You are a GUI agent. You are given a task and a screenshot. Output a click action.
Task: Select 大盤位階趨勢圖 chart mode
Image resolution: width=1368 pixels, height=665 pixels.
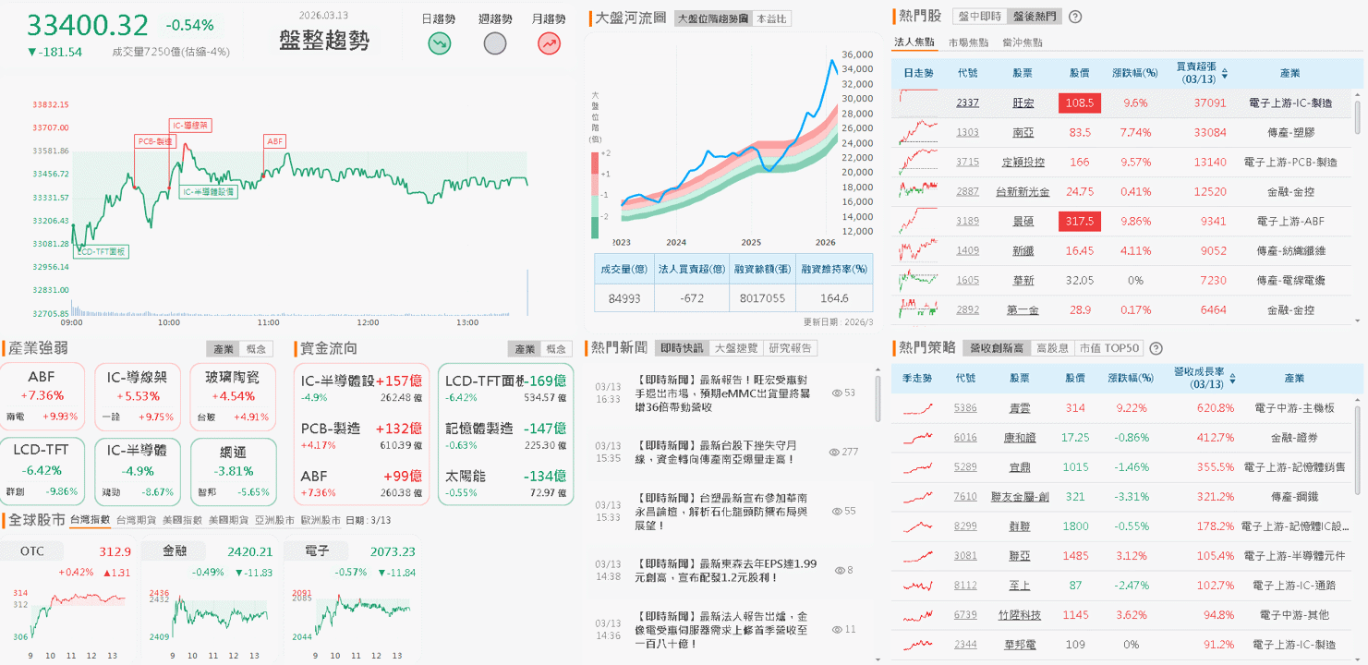coord(712,18)
